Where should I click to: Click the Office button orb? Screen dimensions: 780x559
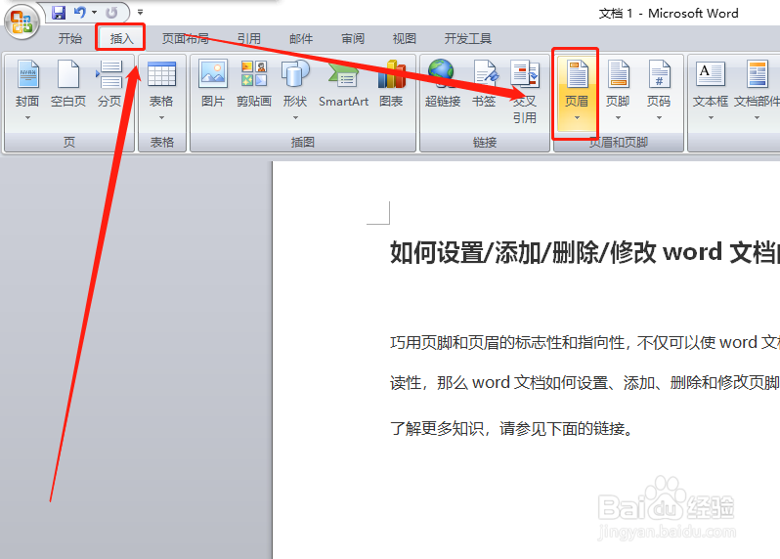22,21
